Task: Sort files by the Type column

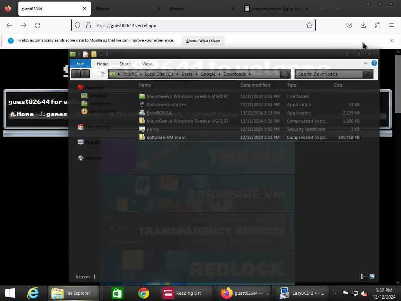Action: (x=291, y=85)
